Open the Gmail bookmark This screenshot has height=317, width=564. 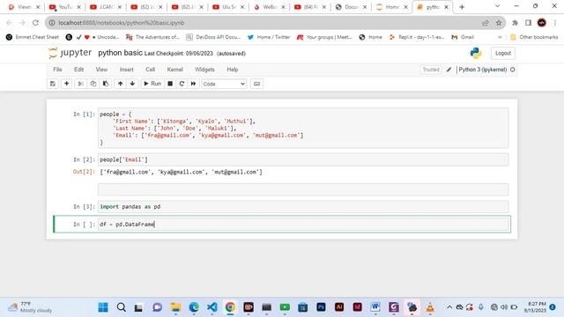point(463,37)
